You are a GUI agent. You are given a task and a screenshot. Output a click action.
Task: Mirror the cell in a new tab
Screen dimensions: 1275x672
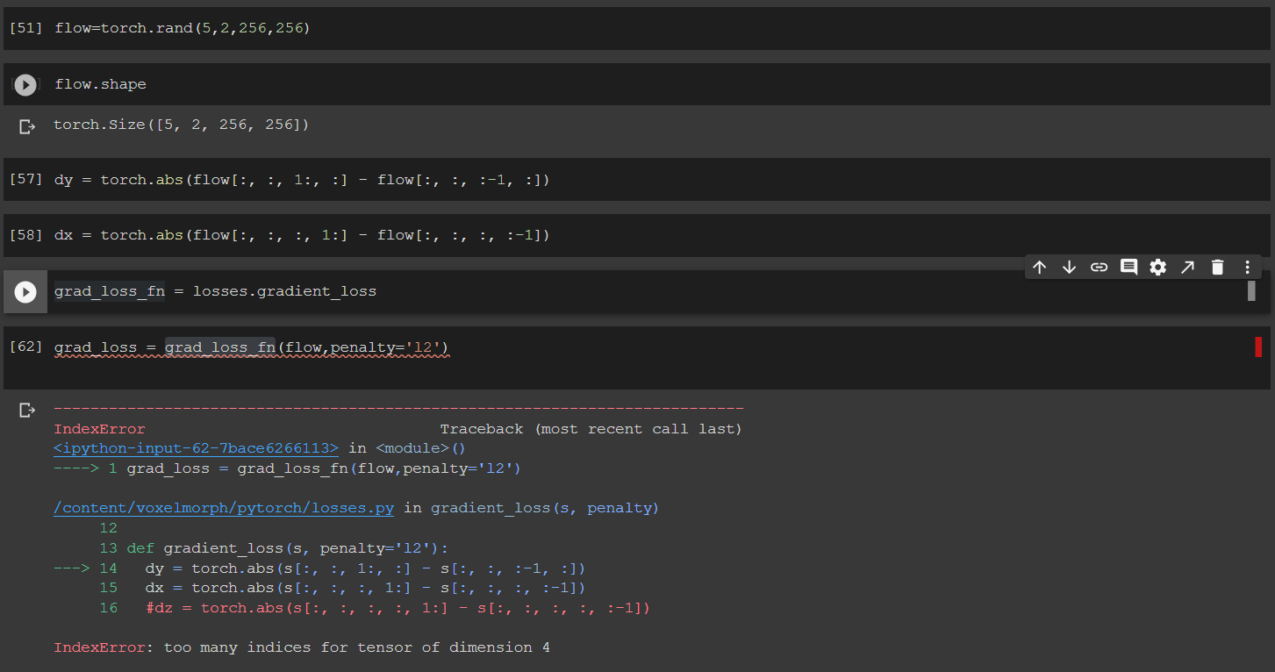click(1187, 267)
